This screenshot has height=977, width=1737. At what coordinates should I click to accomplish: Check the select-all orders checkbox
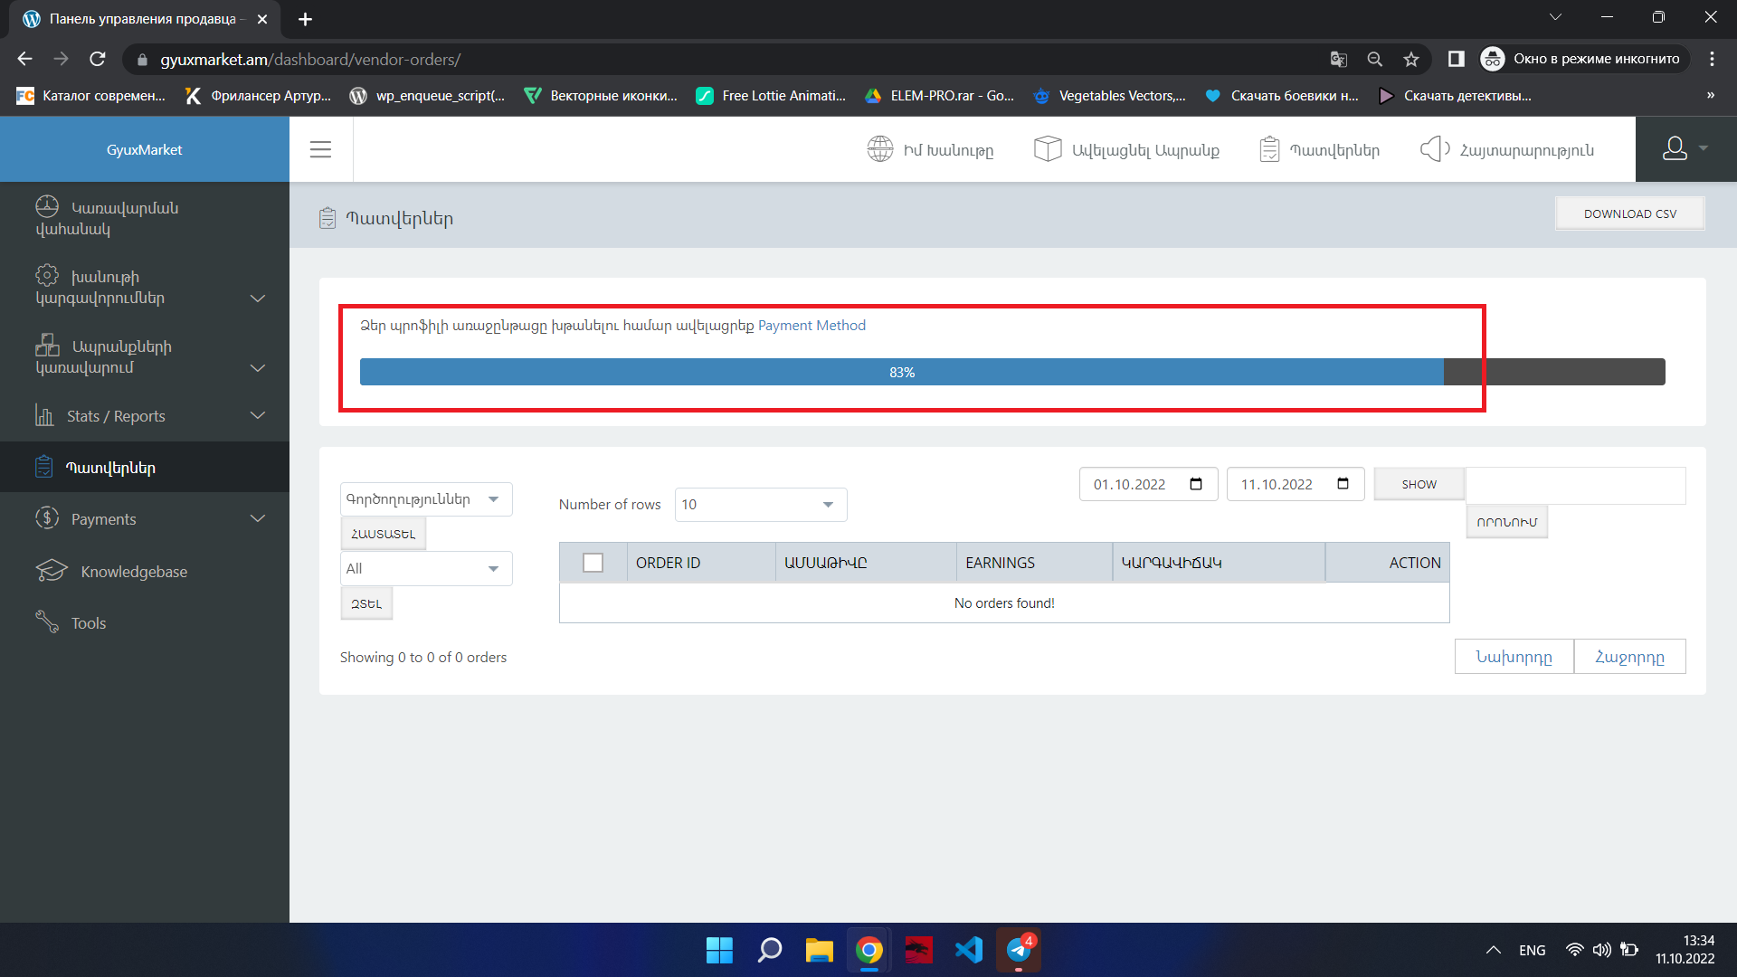point(593,563)
